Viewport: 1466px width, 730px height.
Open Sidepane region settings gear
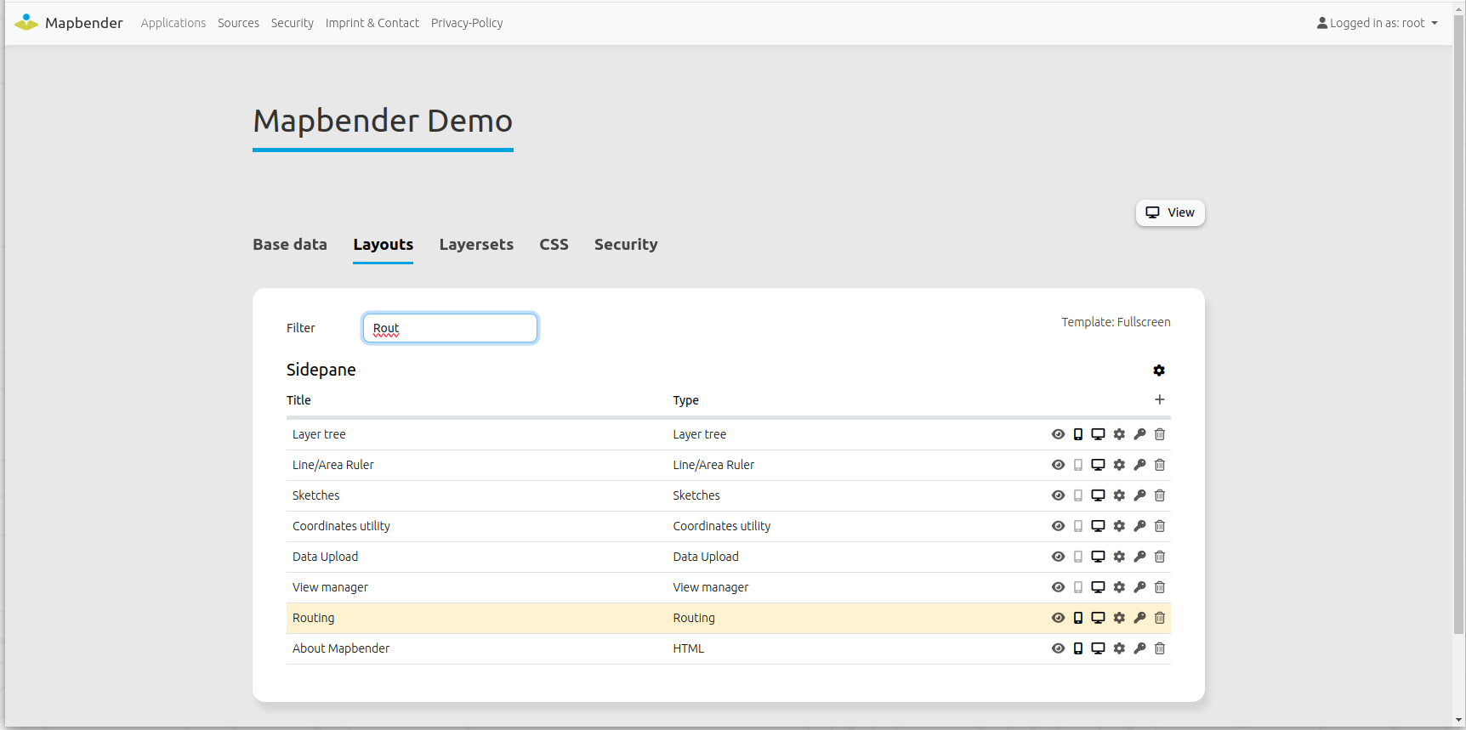tap(1159, 371)
